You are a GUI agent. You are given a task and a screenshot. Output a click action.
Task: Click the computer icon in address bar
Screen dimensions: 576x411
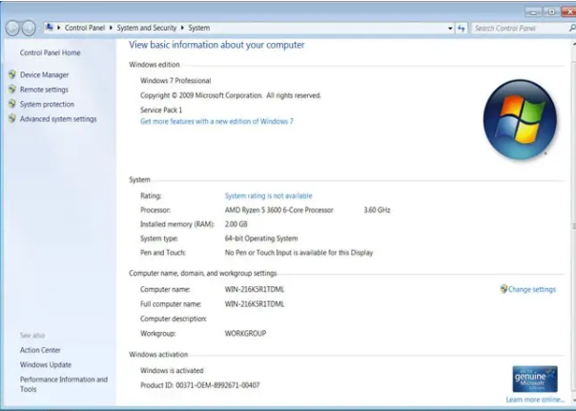click(50, 28)
